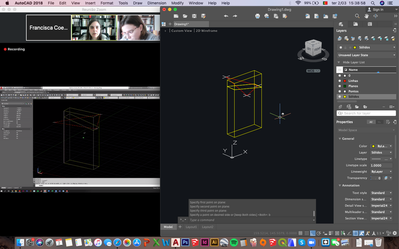
Task: Select the Pan hand tool
Action: pyautogui.click(x=366, y=16)
